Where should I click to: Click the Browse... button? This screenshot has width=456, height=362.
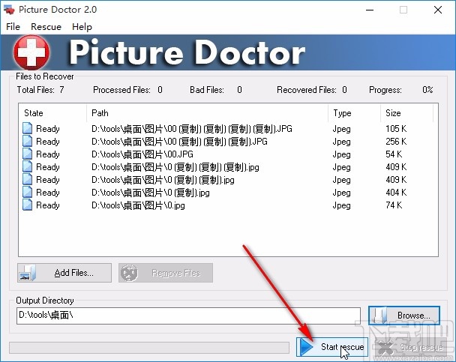pos(404,316)
